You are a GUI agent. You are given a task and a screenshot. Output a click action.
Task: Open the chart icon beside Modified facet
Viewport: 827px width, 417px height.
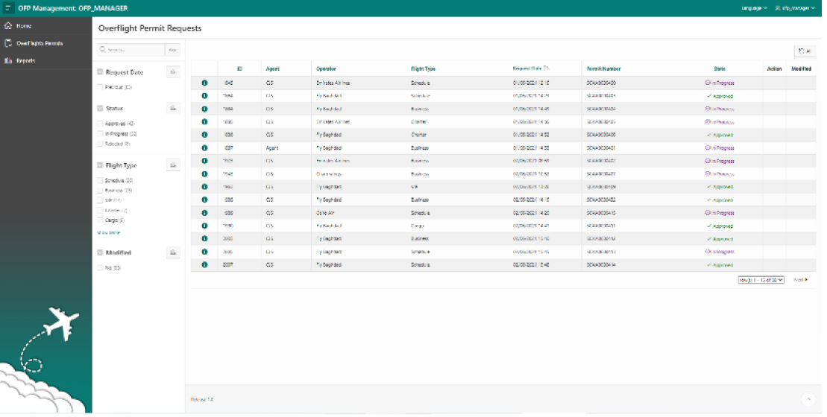(173, 252)
